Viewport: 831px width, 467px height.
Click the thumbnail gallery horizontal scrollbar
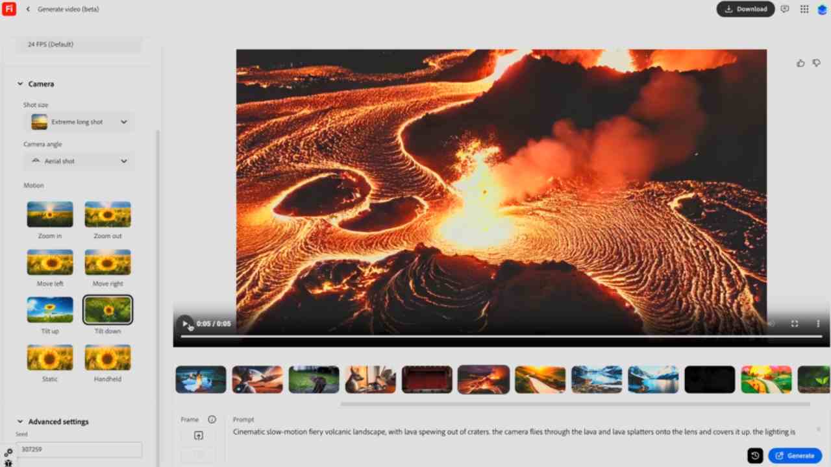coord(575,403)
